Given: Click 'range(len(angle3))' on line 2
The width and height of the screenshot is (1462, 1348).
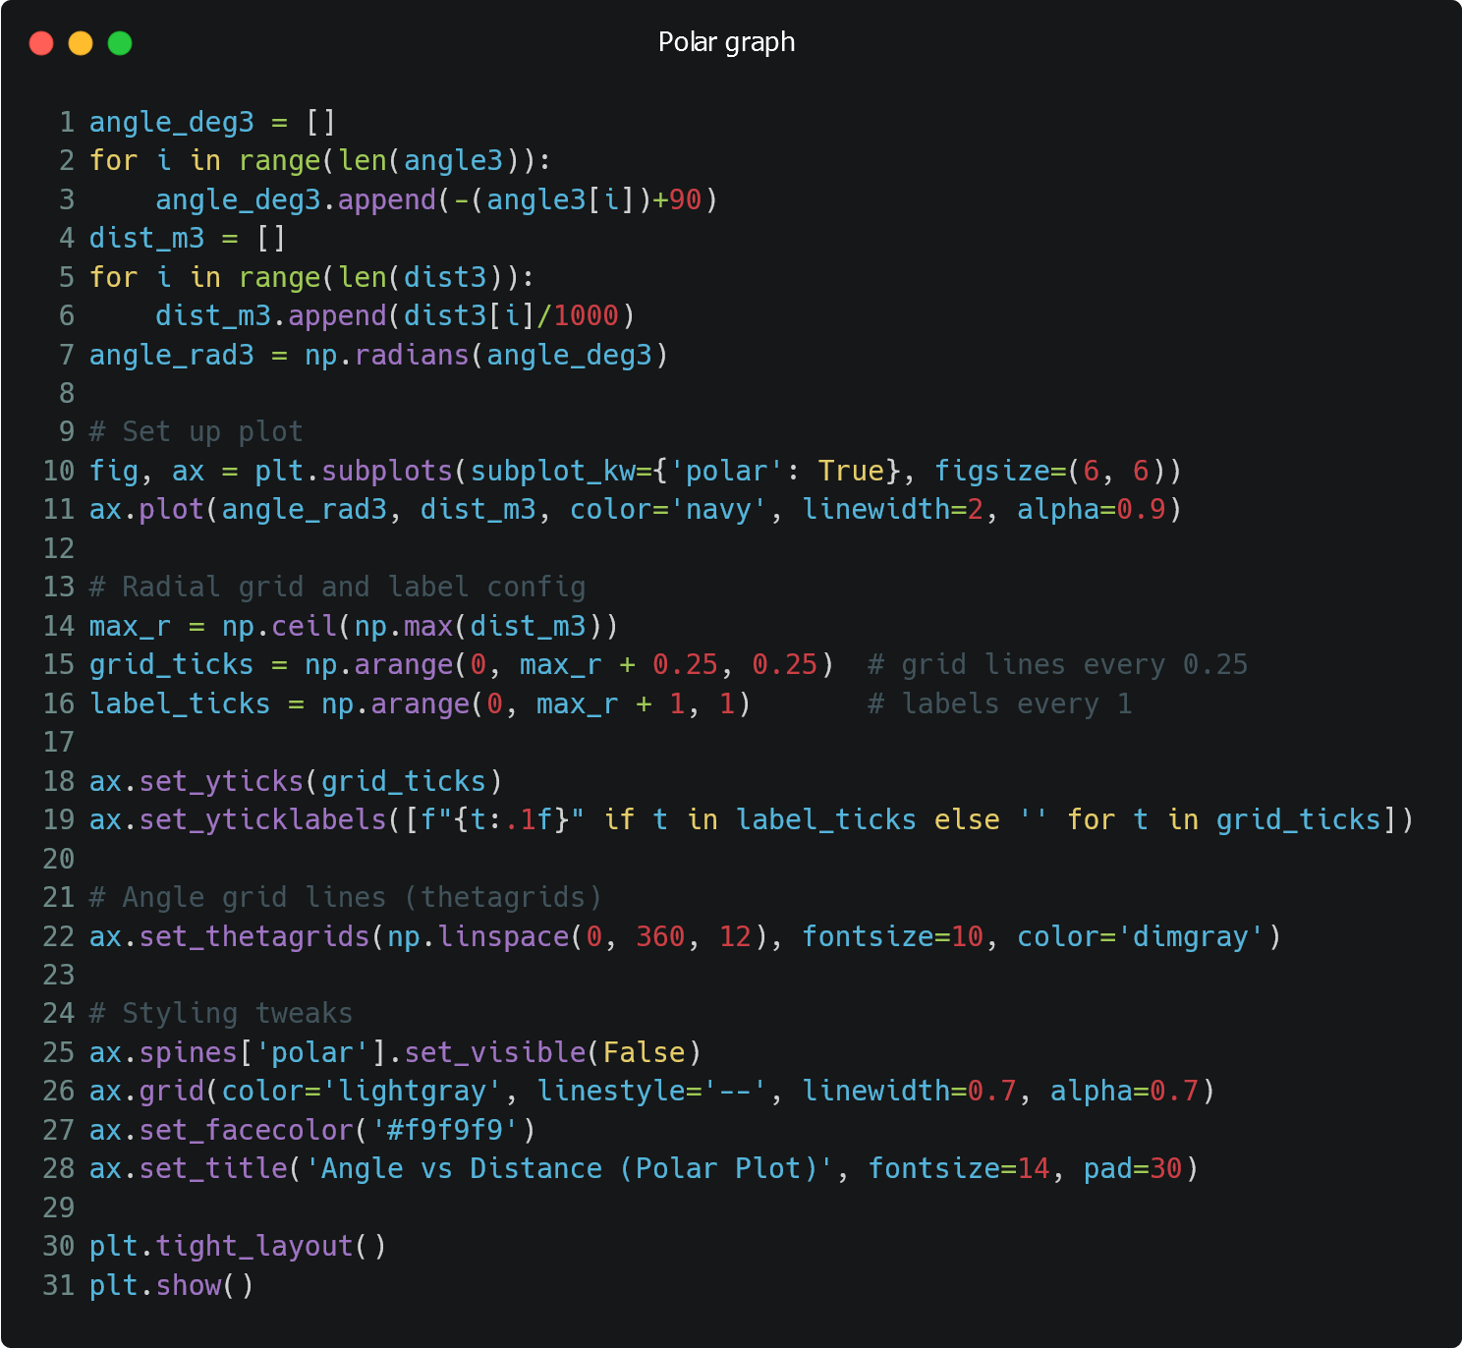Looking at the screenshot, I should [387, 161].
